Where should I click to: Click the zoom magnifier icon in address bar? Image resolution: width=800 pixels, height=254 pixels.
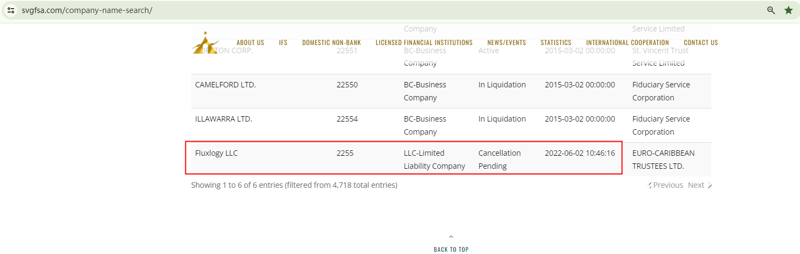coord(771,10)
